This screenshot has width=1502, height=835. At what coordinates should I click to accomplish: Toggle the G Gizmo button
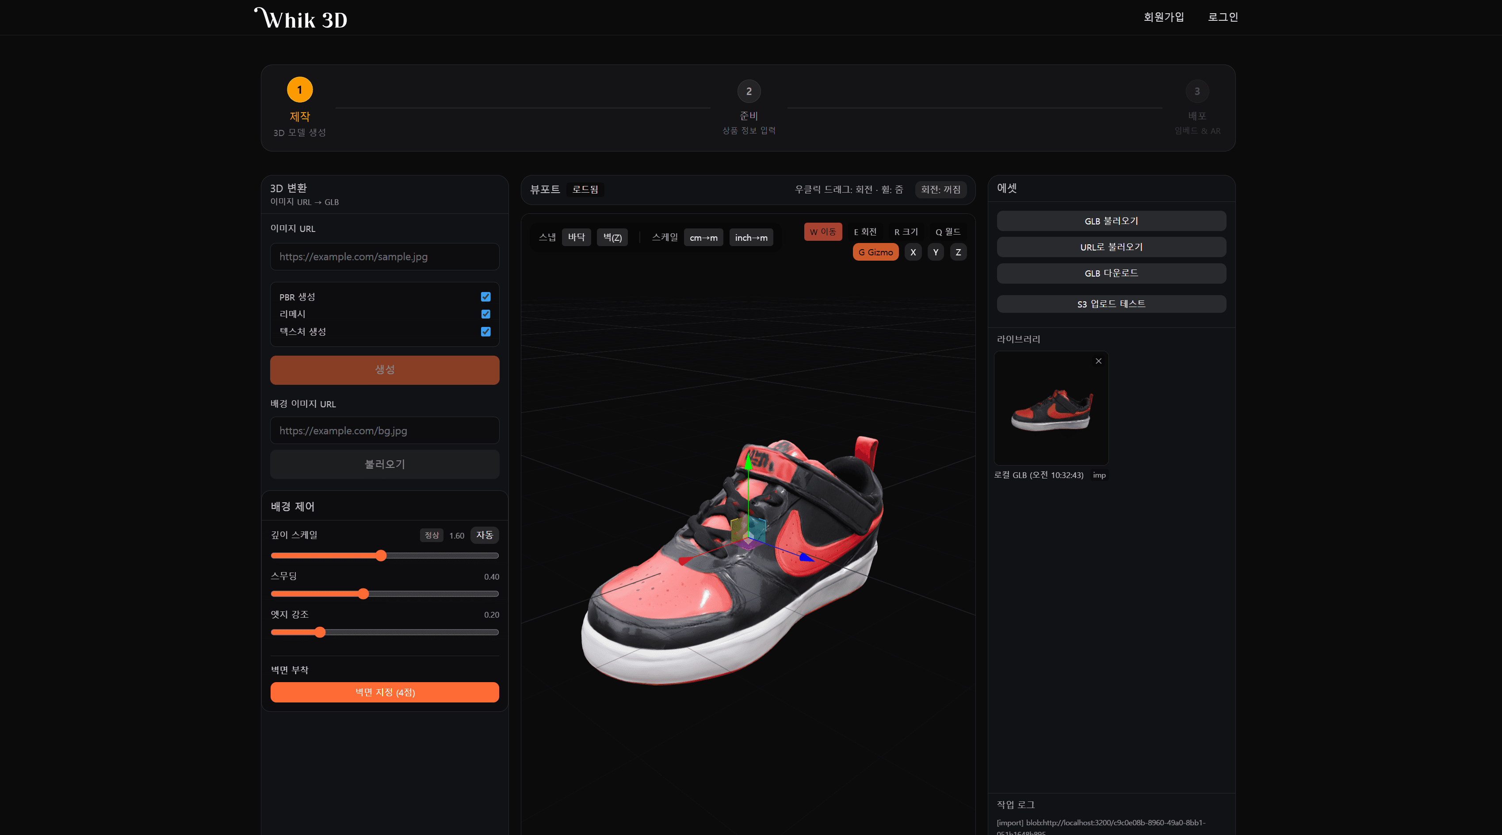click(x=875, y=252)
